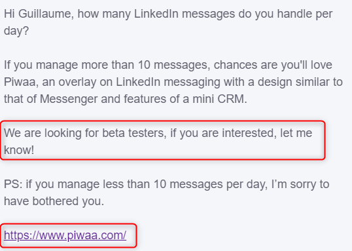This screenshot has height=251, width=352.
Task: Click the word "handle" in the first line
Action: [x=293, y=14]
